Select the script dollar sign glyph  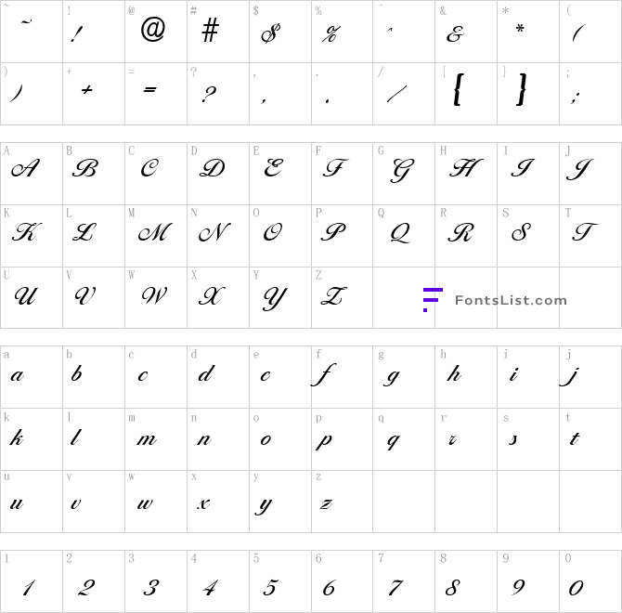pyautogui.click(x=271, y=33)
